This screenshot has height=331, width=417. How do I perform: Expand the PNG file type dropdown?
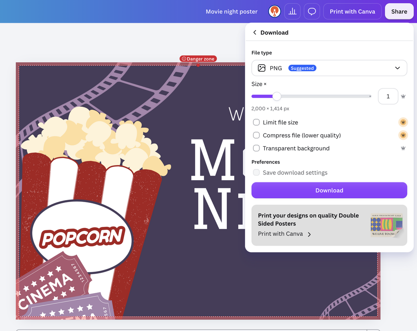pyautogui.click(x=329, y=68)
